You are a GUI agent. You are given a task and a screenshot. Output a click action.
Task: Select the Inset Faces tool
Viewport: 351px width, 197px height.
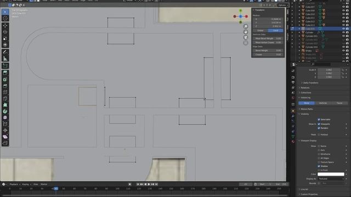click(x=5, y=79)
